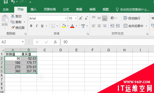Click the Cut scissors icon
Image resolution: width=154 pixels, height=93 pixels.
tap(13, 16)
